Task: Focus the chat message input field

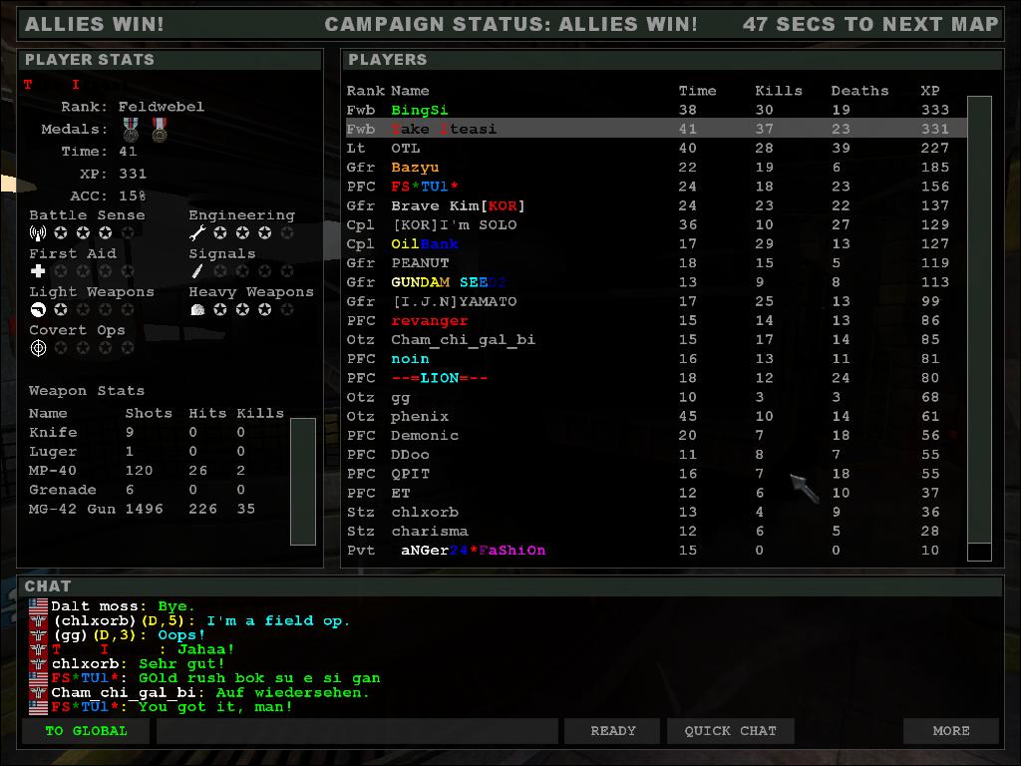Action: 356,731
